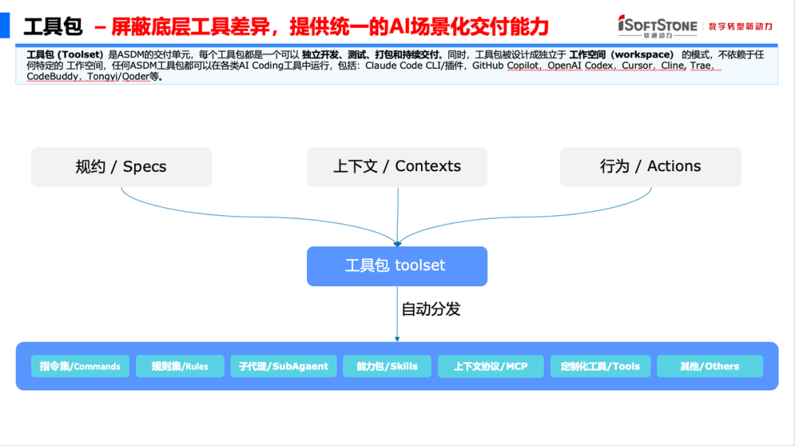The width and height of the screenshot is (795, 446).
Task: Select the 定制化工具/Tools chip
Action: (601, 366)
